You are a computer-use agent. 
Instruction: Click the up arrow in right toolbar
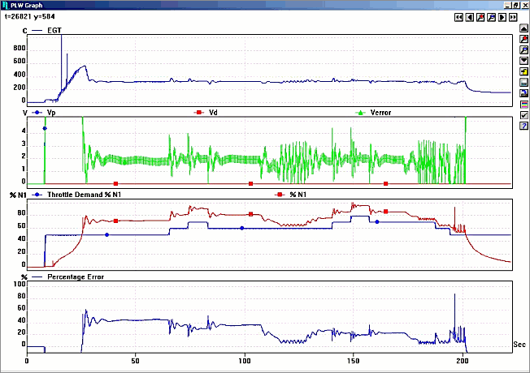coord(523,28)
